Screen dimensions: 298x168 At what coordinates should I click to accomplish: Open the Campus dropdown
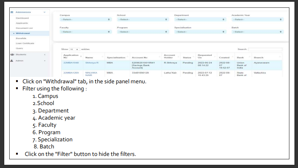click(x=86, y=19)
